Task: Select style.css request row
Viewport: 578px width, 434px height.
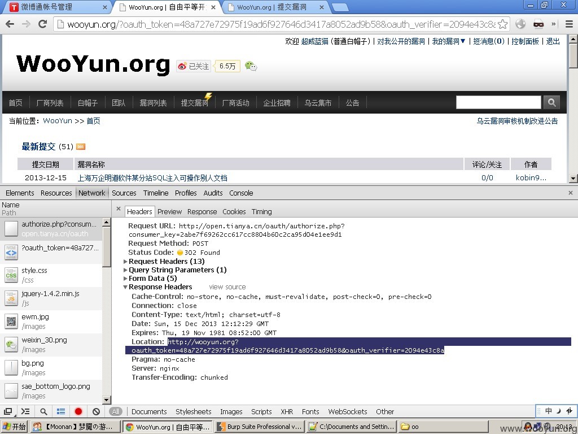Action: 51,275
